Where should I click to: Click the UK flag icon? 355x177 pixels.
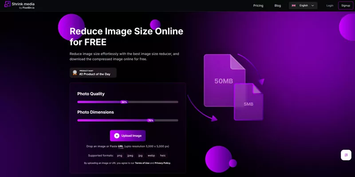point(294,6)
